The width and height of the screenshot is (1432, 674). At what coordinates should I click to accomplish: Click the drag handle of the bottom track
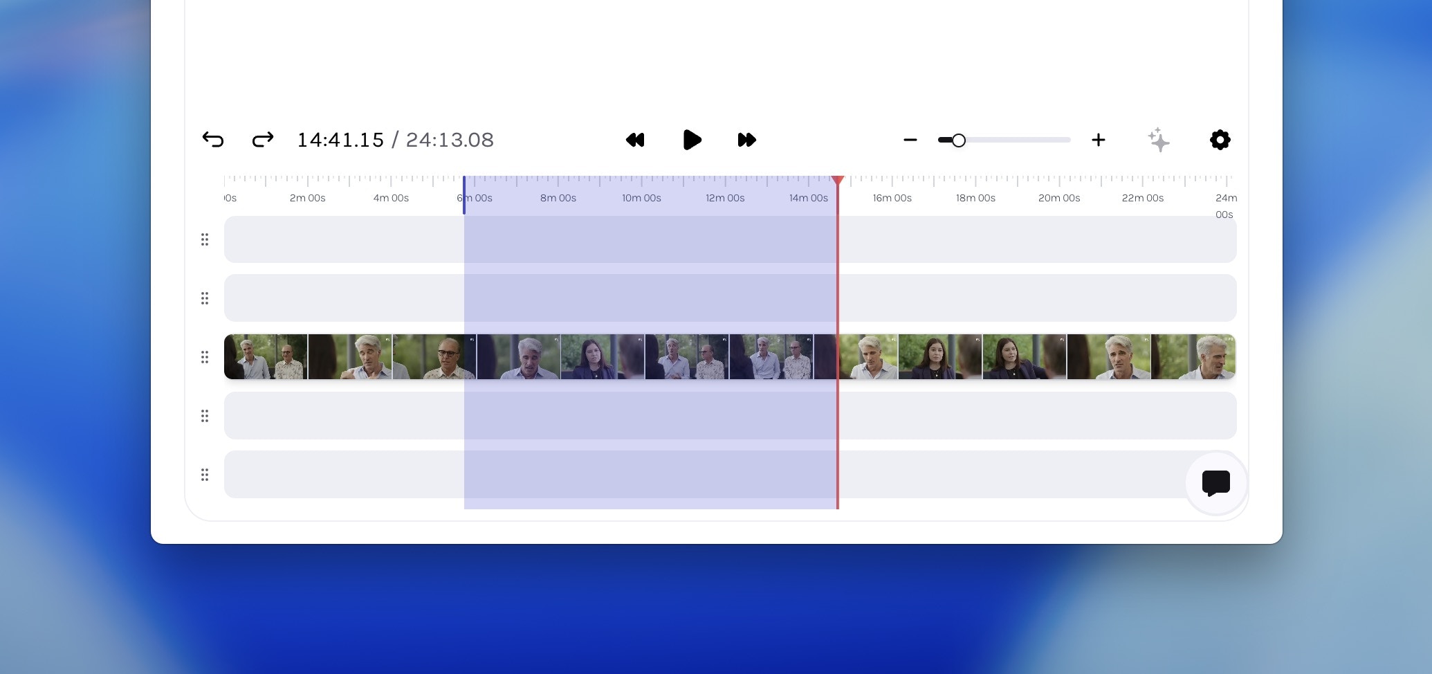(205, 475)
